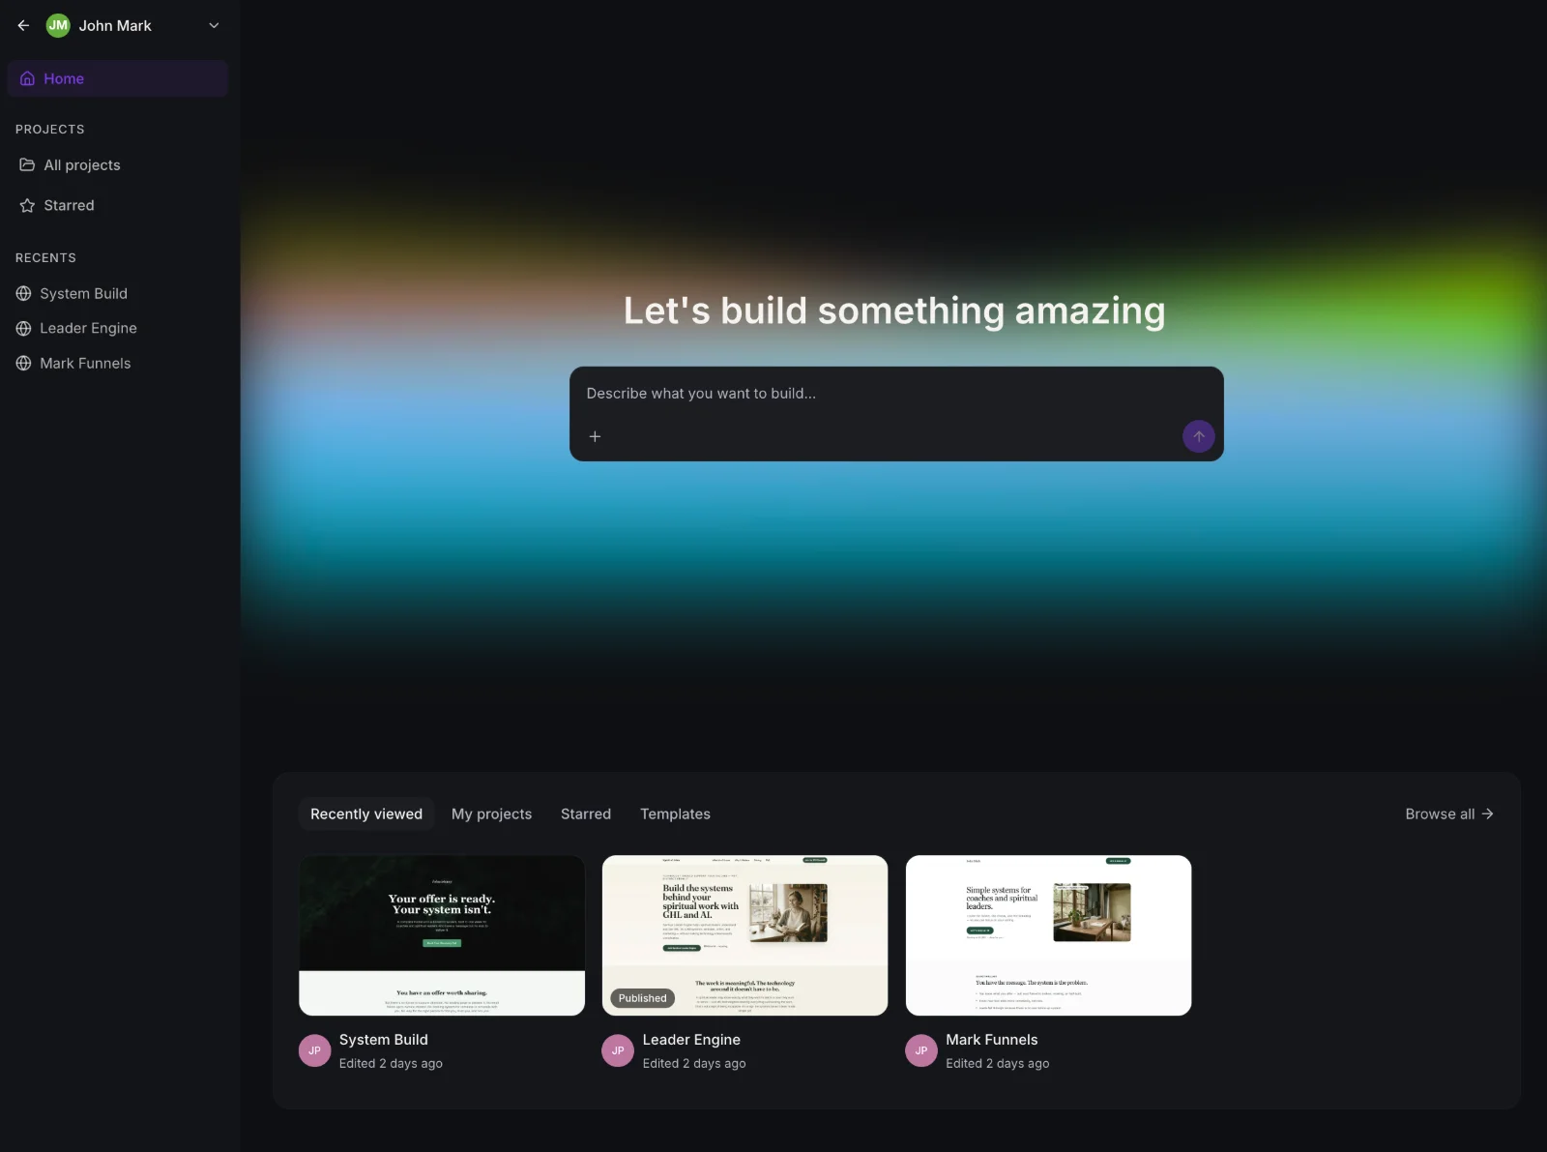Click the John Mark workspace name

[x=115, y=26]
